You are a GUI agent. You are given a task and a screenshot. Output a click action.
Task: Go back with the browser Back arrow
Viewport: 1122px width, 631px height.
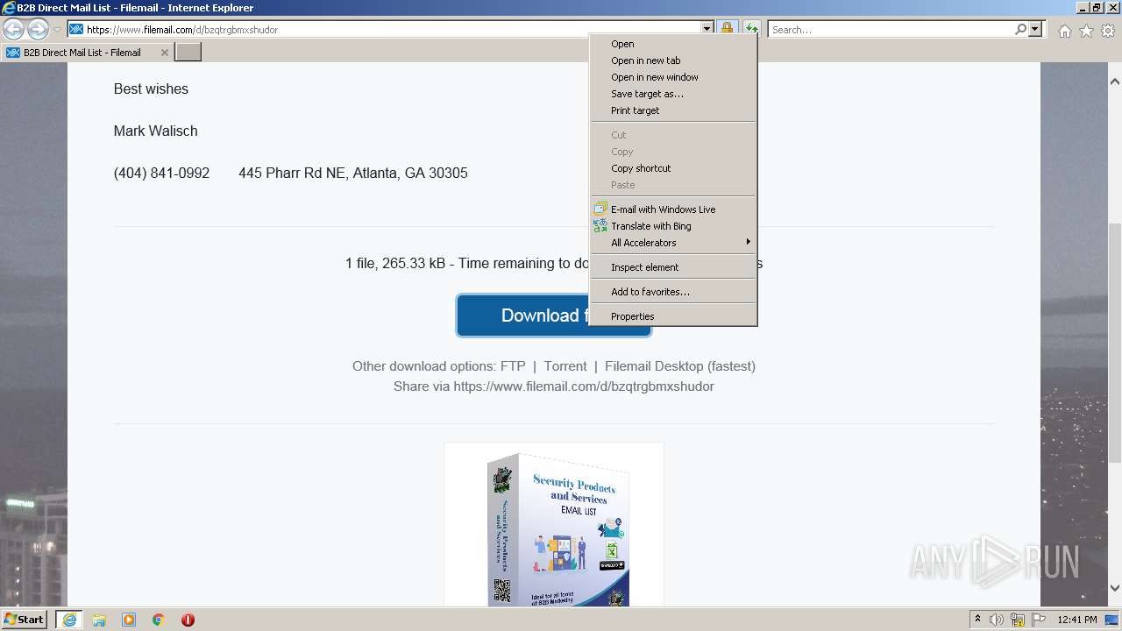13,29
